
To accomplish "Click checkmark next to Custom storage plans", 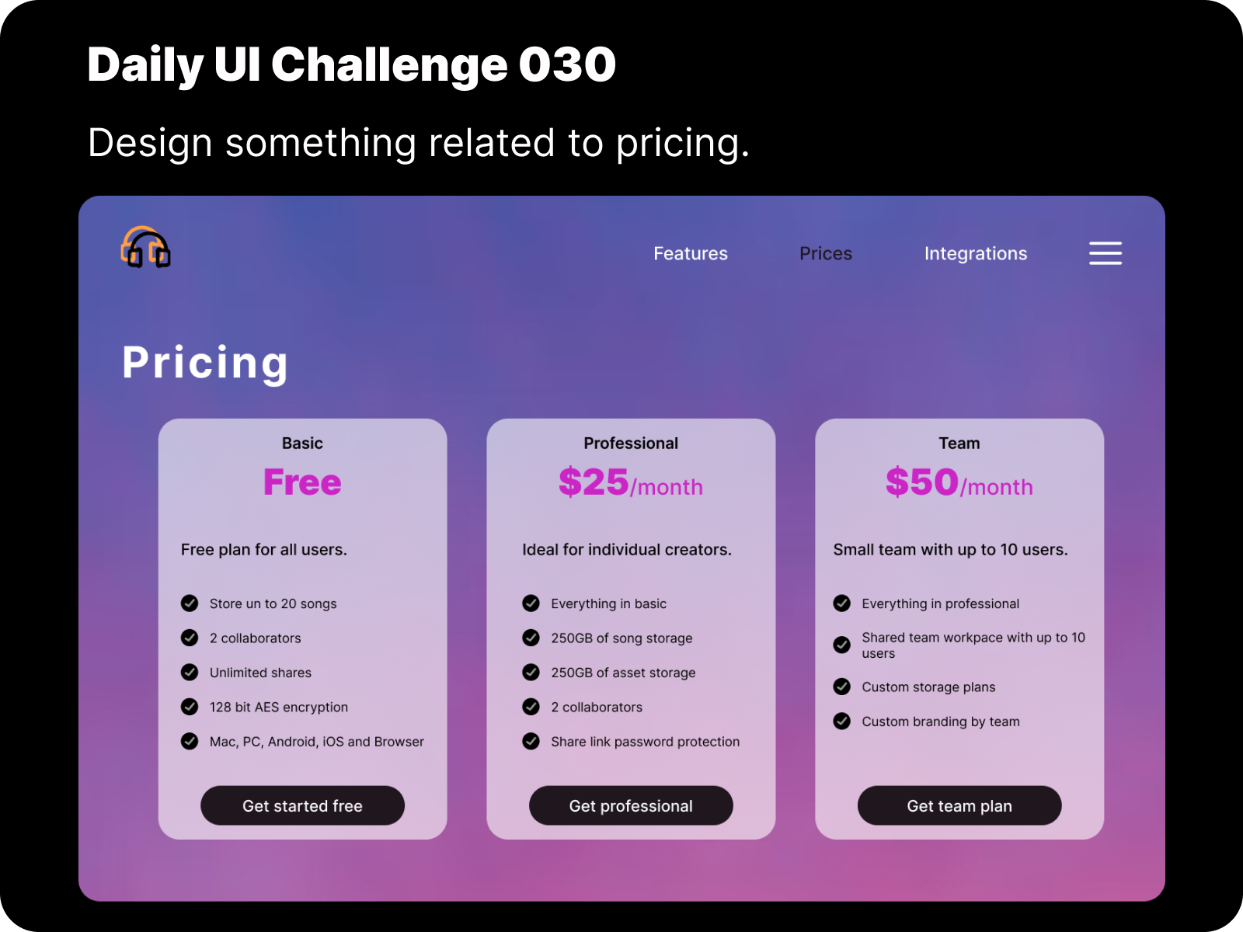I will coord(842,687).
